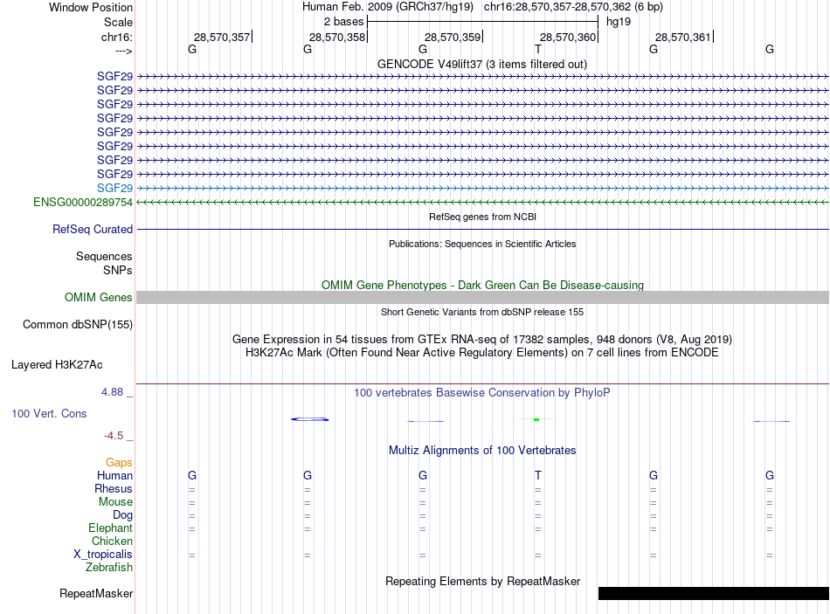The height and width of the screenshot is (614, 830).
Task: Select the Rhesus alignment row label
Action: tap(114, 488)
